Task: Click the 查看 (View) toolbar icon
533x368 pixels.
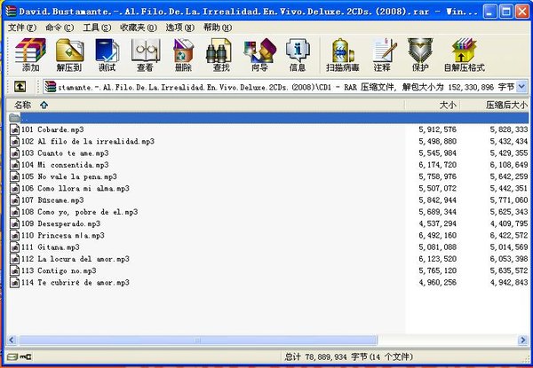Action: pyautogui.click(x=146, y=55)
